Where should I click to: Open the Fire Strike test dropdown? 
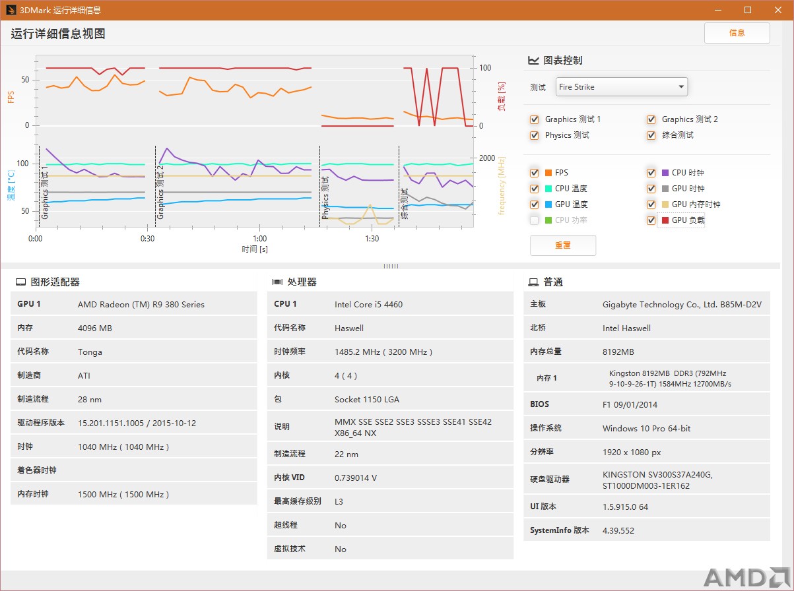pyautogui.click(x=622, y=87)
